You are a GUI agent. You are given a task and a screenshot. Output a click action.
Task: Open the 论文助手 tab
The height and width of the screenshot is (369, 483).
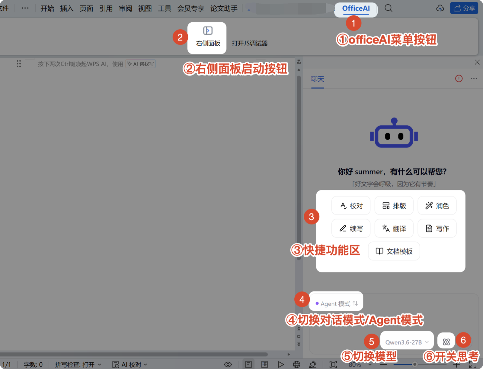(x=224, y=8)
